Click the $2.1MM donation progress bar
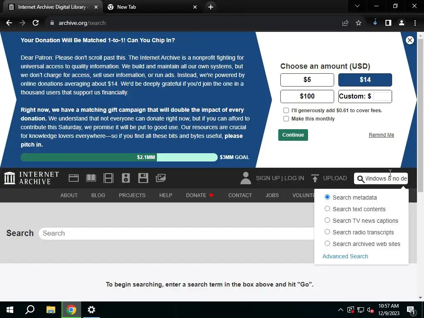 [x=119, y=157]
